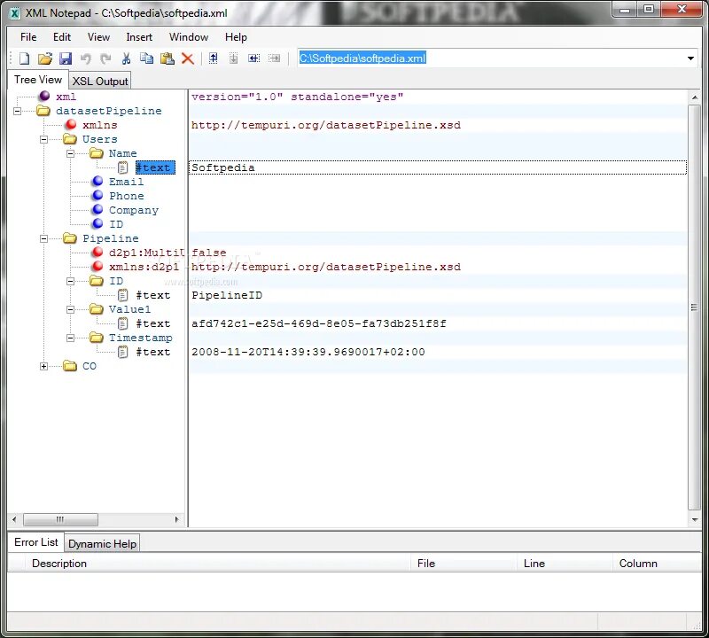Open the File menu
709x638 pixels.
click(28, 37)
